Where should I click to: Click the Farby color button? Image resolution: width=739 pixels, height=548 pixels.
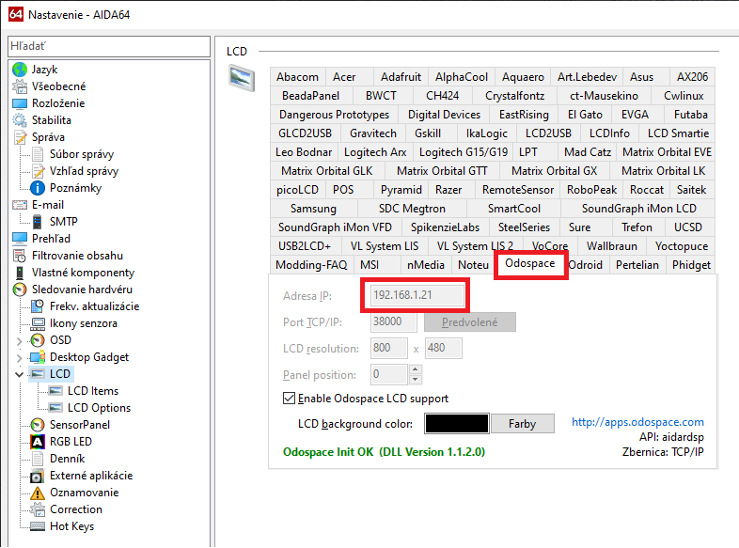point(522,424)
